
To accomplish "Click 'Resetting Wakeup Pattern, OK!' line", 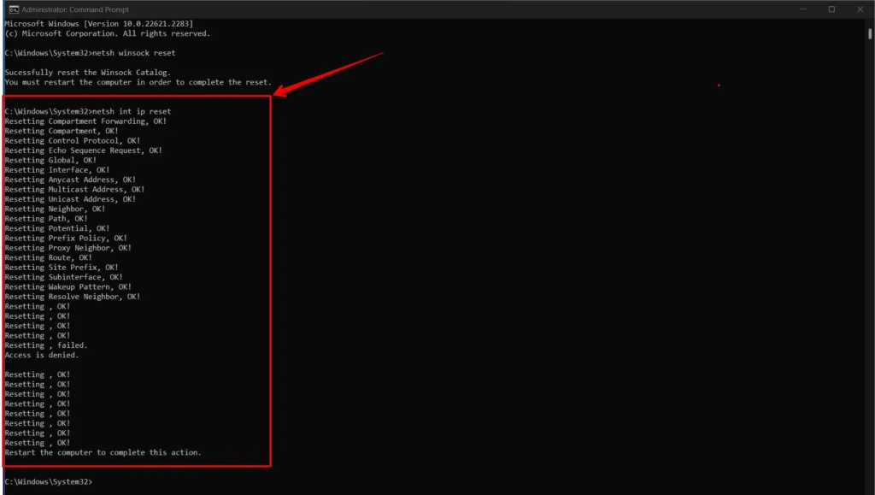I will [x=68, y=287].
